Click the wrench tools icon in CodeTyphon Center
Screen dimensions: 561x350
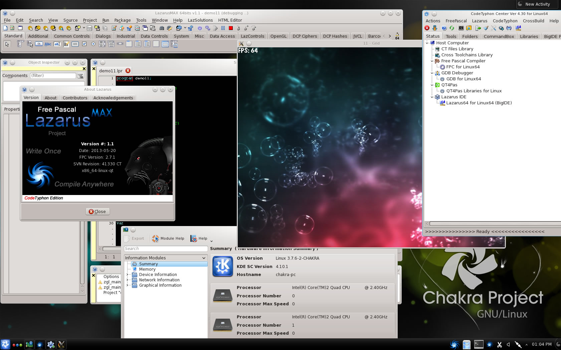coord(494,28)
